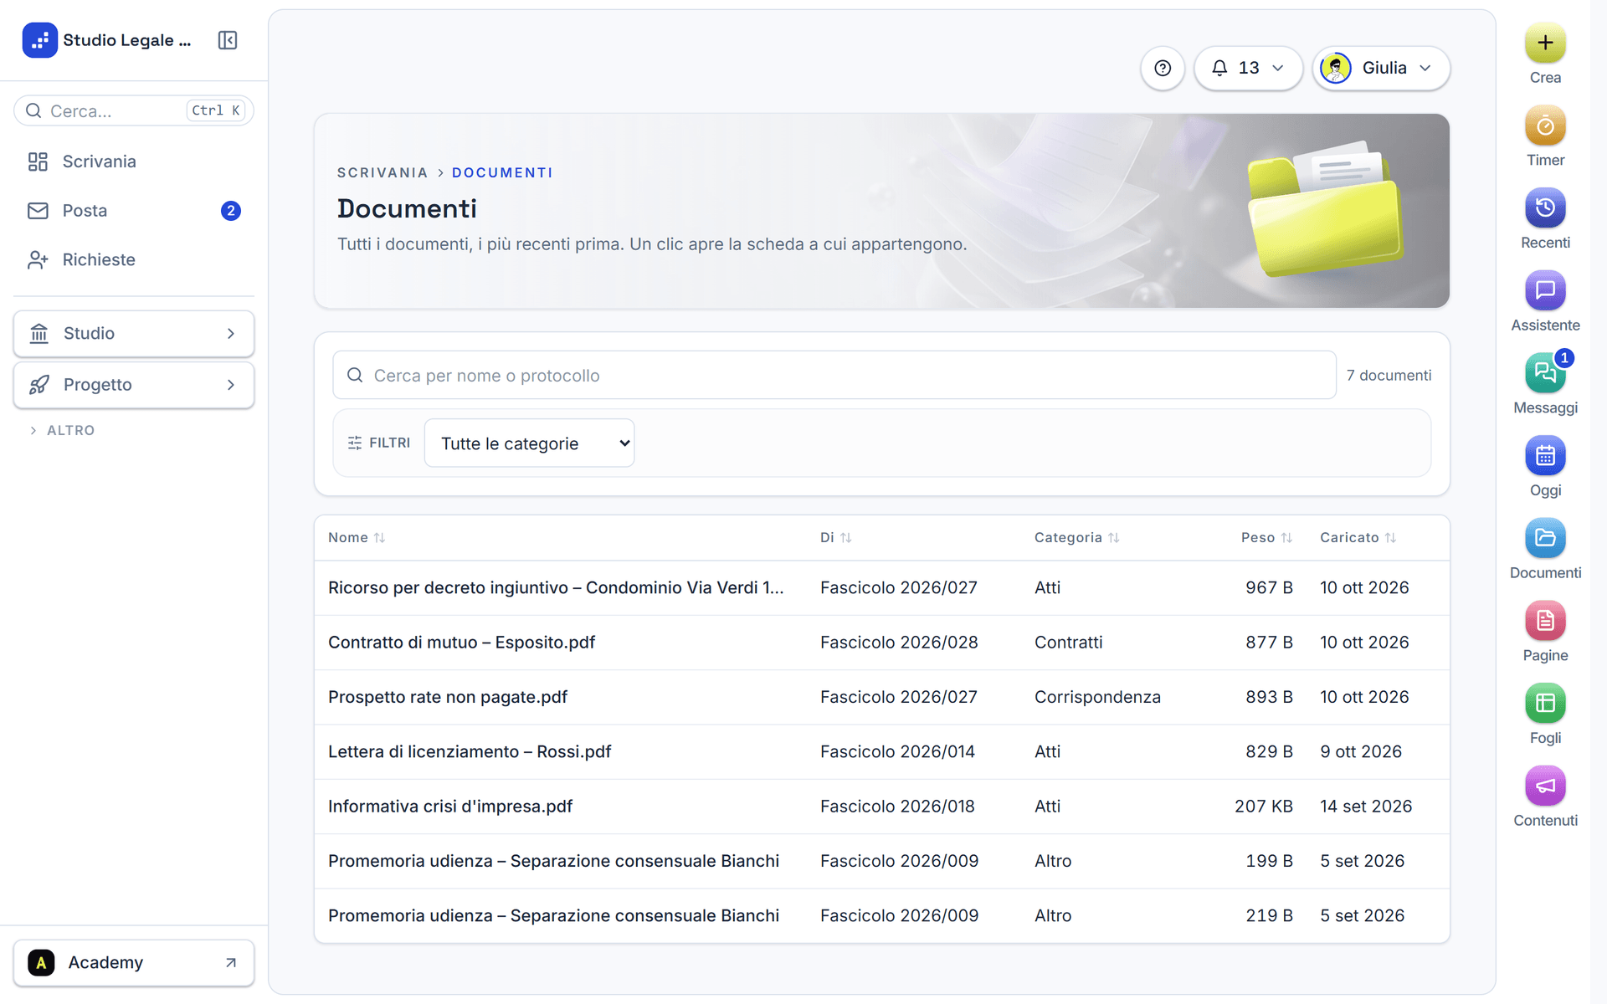Sort table by Caricato column

[1358, 538]
